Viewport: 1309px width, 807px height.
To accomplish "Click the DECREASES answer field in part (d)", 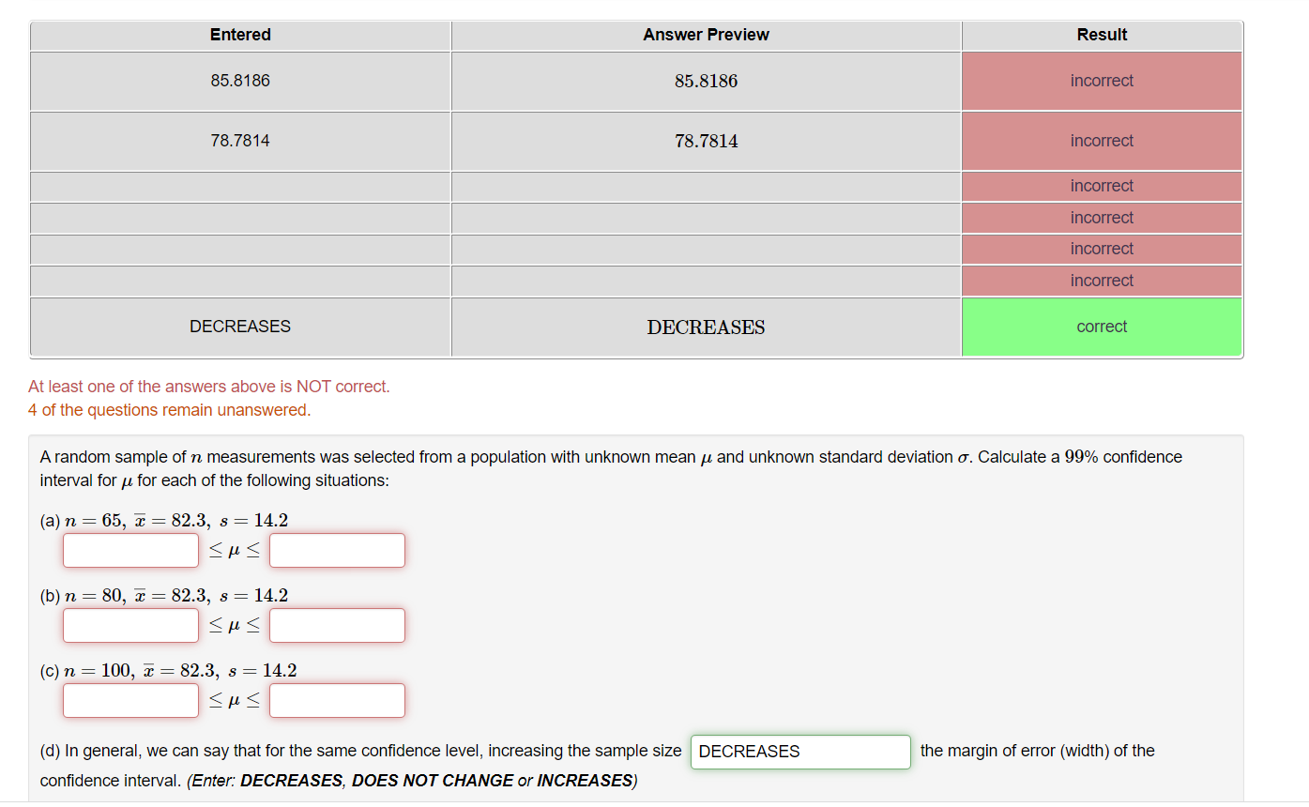I will pyautogui.click(x=799, y=752).
